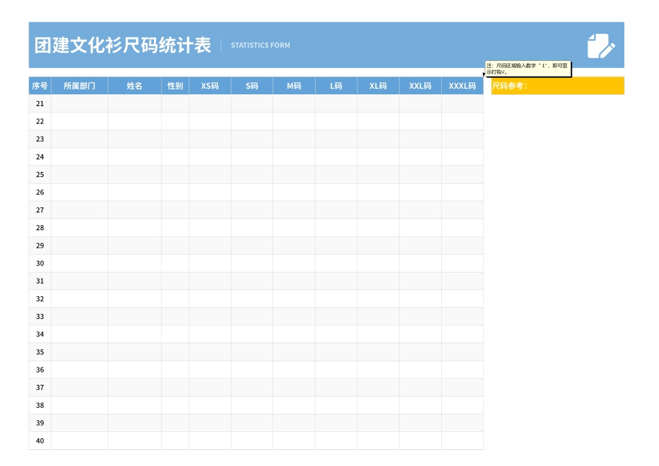Click the 性别 cell in row 28

coord(175,227)
